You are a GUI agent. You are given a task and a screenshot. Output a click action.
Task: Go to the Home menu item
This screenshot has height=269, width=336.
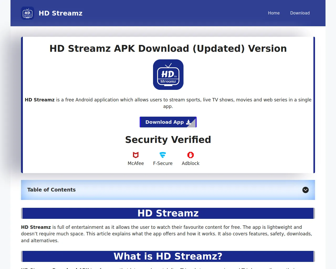click(274, 13)
